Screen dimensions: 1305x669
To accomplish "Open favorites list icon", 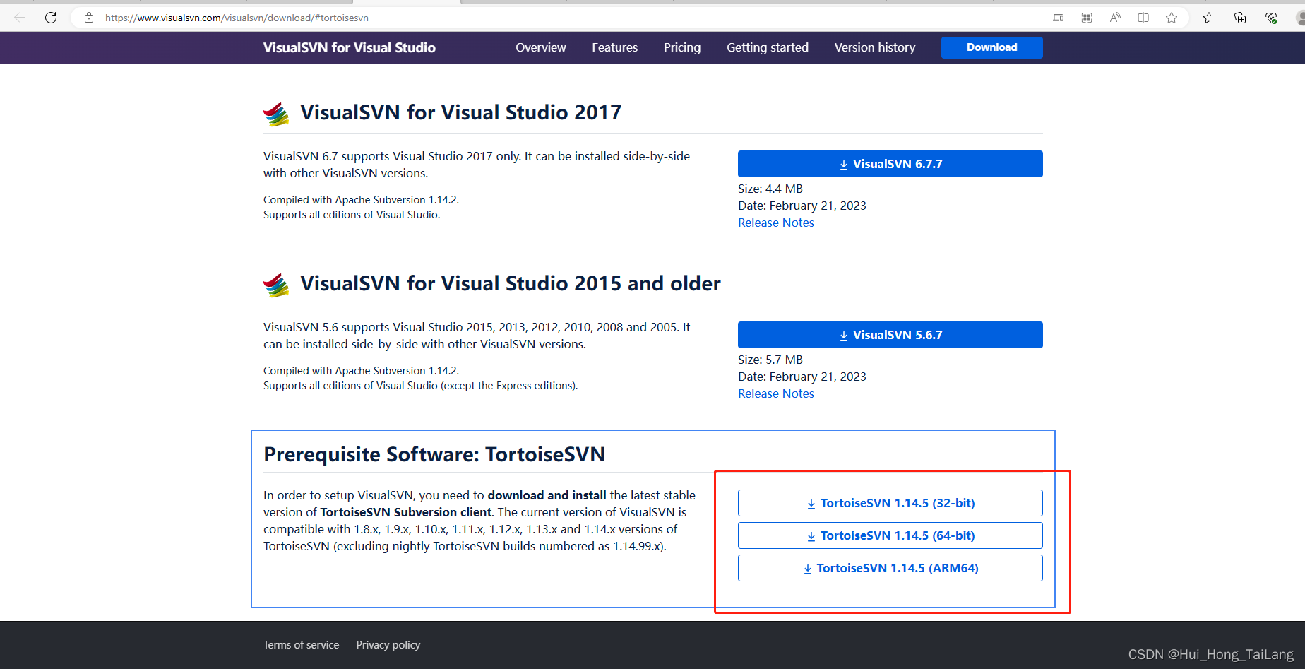I will click(1209, 18).
